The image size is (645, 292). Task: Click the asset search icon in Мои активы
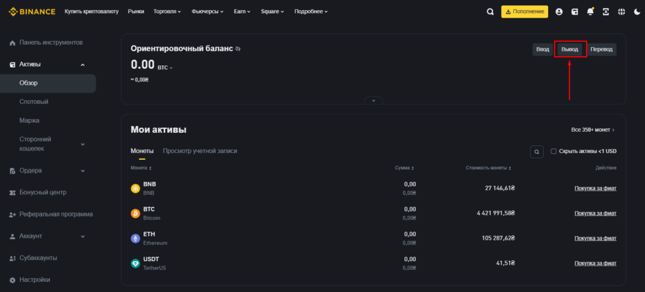536,151
